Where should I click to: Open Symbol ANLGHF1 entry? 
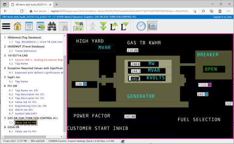tap(26, 114)
